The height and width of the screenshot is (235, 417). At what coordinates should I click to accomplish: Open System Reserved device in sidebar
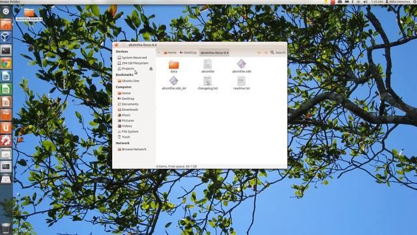tap(132, 57)
